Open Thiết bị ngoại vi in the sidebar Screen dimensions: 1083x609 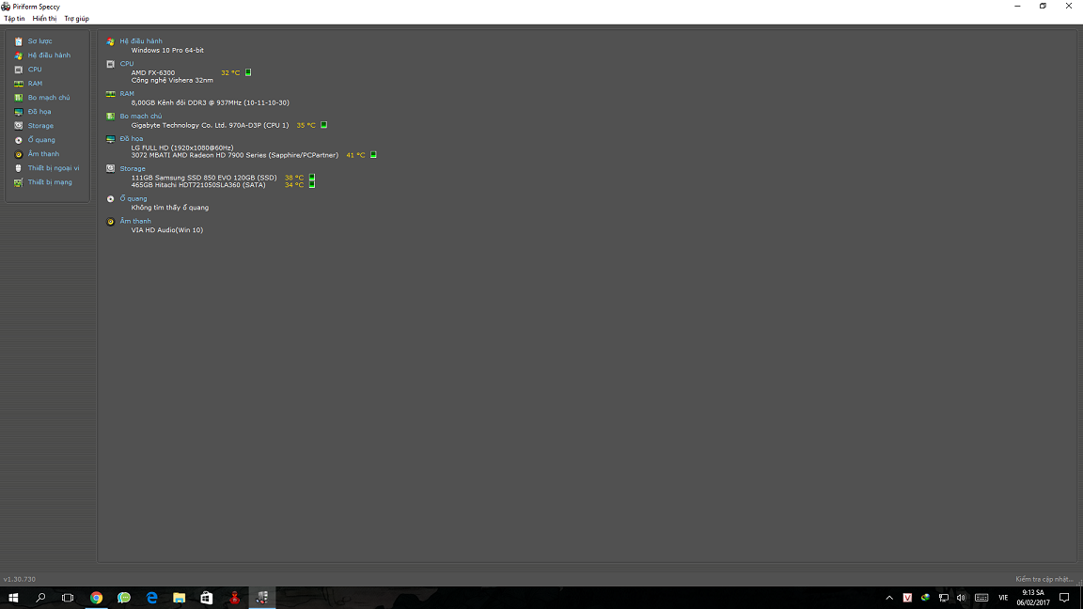(x=54, y=168)
